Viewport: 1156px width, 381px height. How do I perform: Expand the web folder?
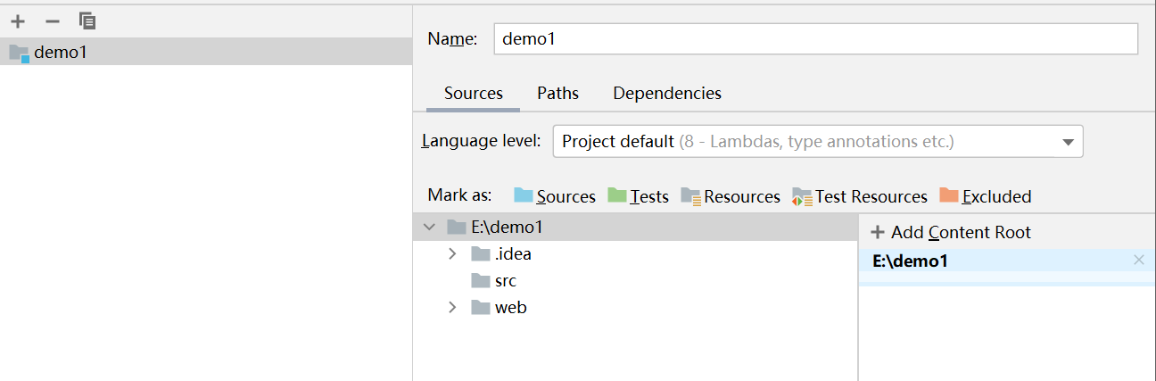click(x=453, y=308)
